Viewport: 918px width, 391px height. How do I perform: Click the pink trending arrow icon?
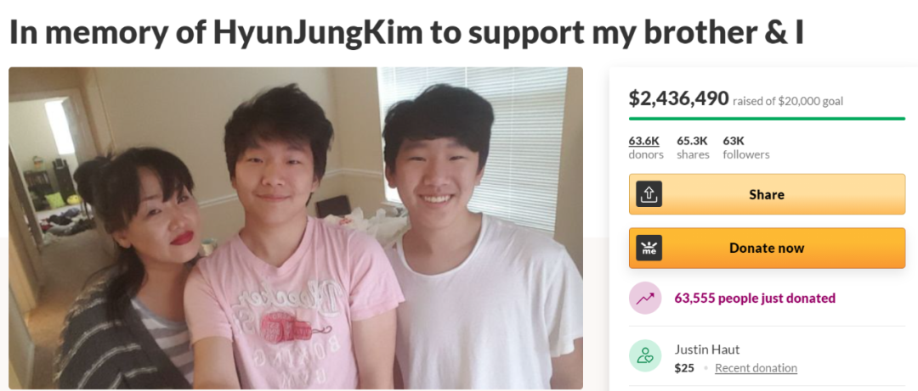tap(645, 298)
